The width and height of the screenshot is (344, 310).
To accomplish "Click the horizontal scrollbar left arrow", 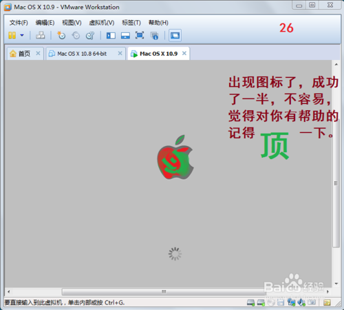I will click(9, 292).
